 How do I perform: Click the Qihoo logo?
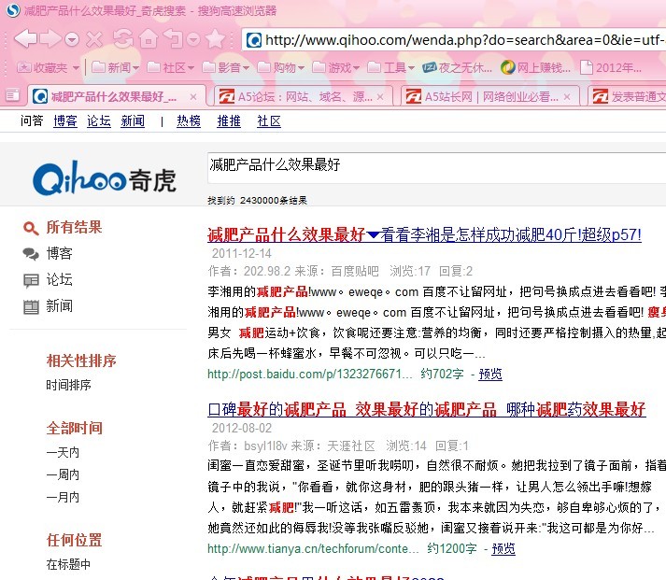pos(103,179)
